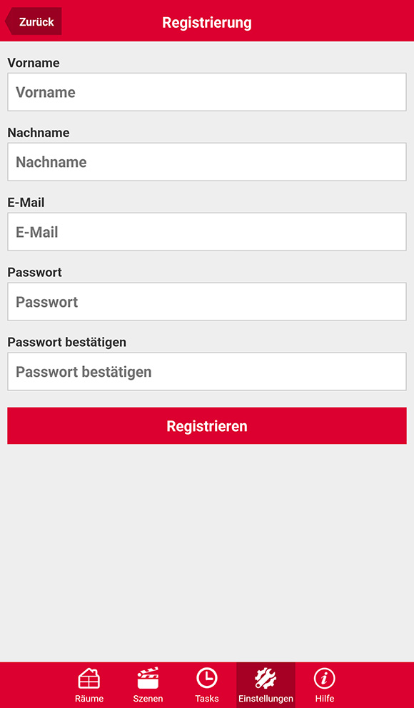Viewport: 414px width, 708px height.
Task: Select the Einstellungen tab label
Action: point(266,699)
